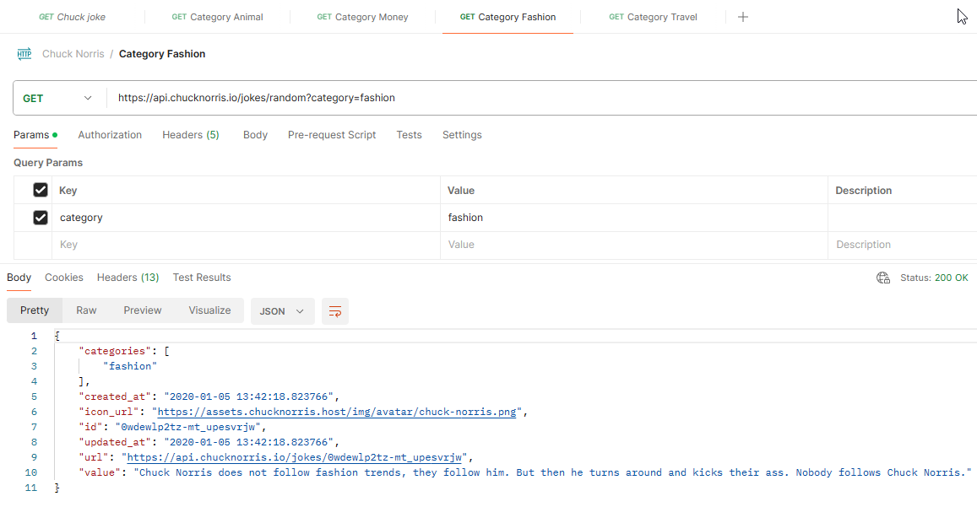
Task: Click the 'fashion' value cell
Action: (633, 218)
